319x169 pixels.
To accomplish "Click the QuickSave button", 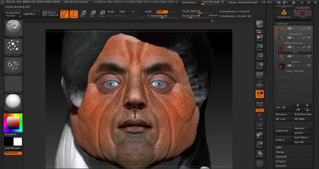I will pyautogui.click(x=189, y=2).
